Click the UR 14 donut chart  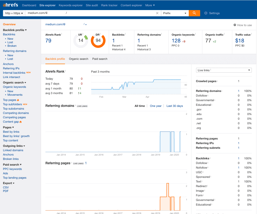(x=81, y=41)
